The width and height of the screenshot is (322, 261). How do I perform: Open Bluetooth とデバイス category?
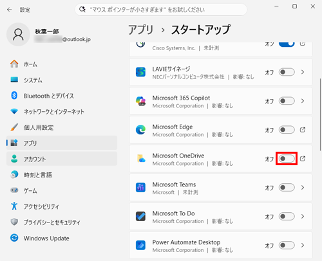tap(62, 96)
